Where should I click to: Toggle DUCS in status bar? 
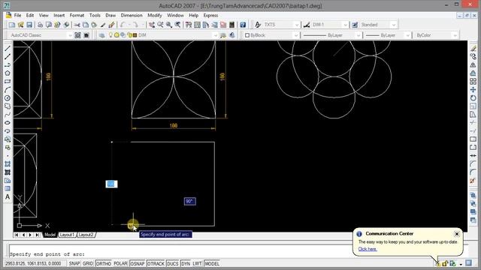tap(173, 263)
